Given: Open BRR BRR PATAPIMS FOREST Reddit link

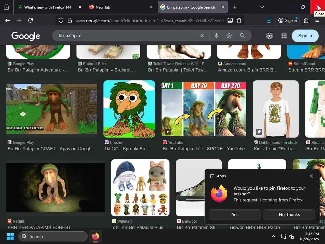Looking at the screenshot, I should 39,227.
